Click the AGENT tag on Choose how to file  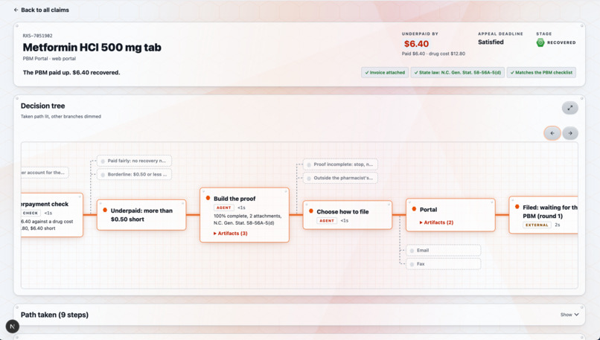[326, 221]
